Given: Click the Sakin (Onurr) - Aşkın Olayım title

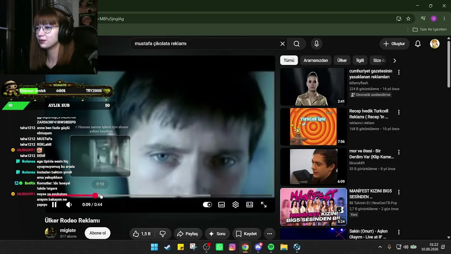Looking at the screenshot, I should [x=369, y=234].
